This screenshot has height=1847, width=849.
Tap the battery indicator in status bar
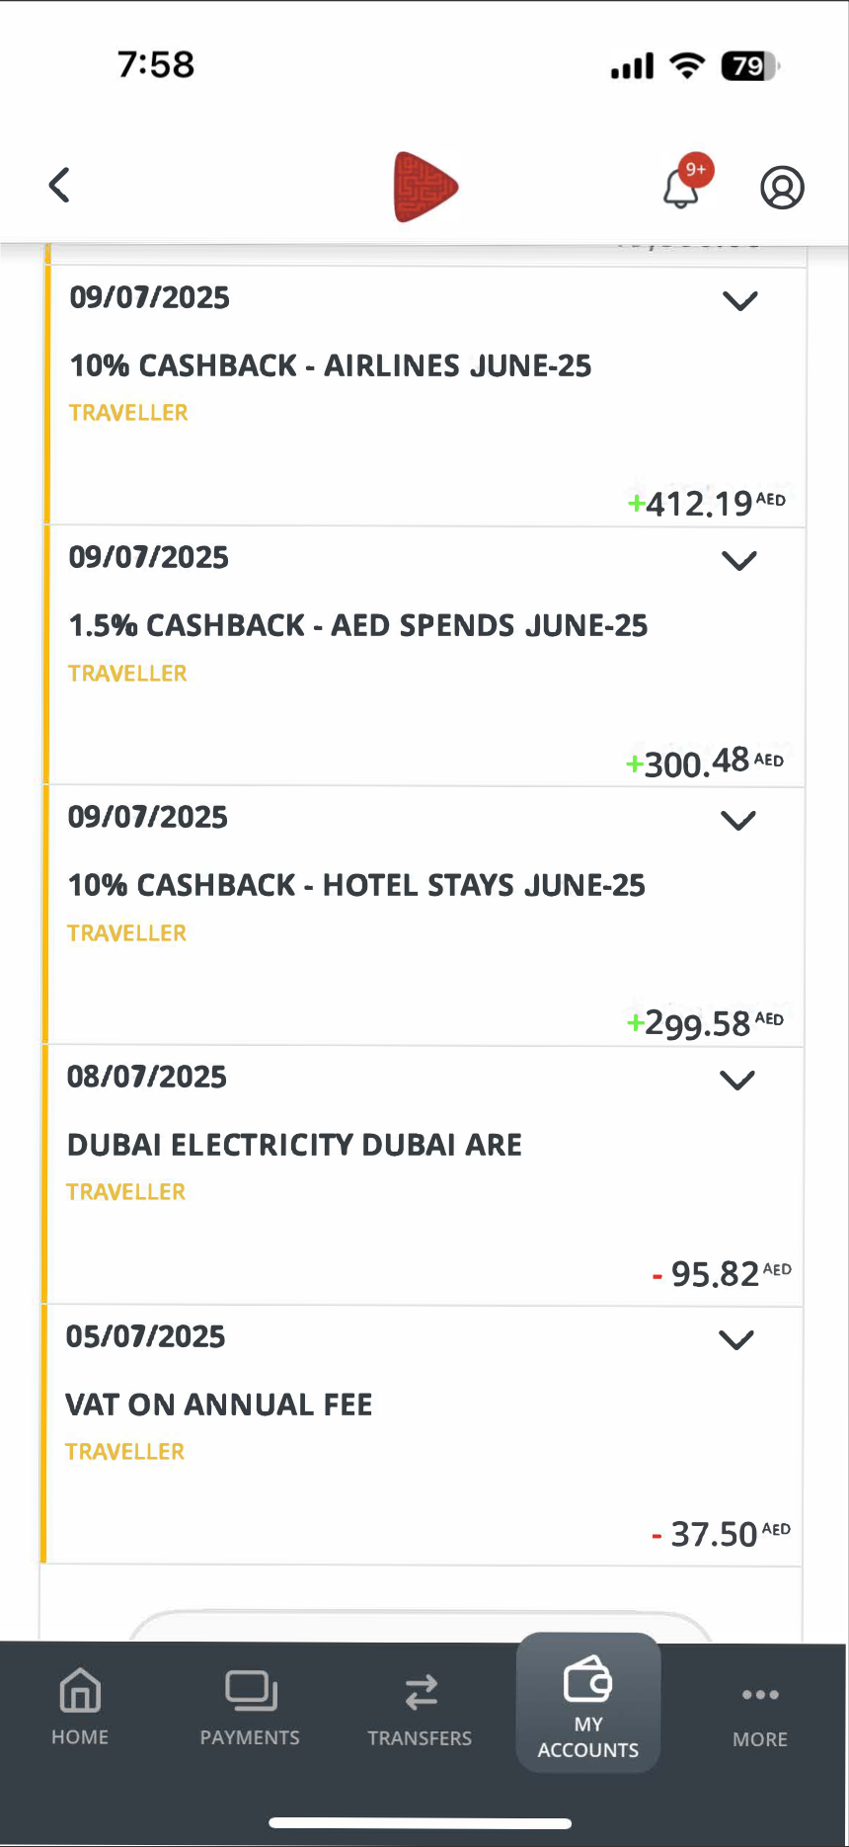pyautogui.click(x=749, y=66)
